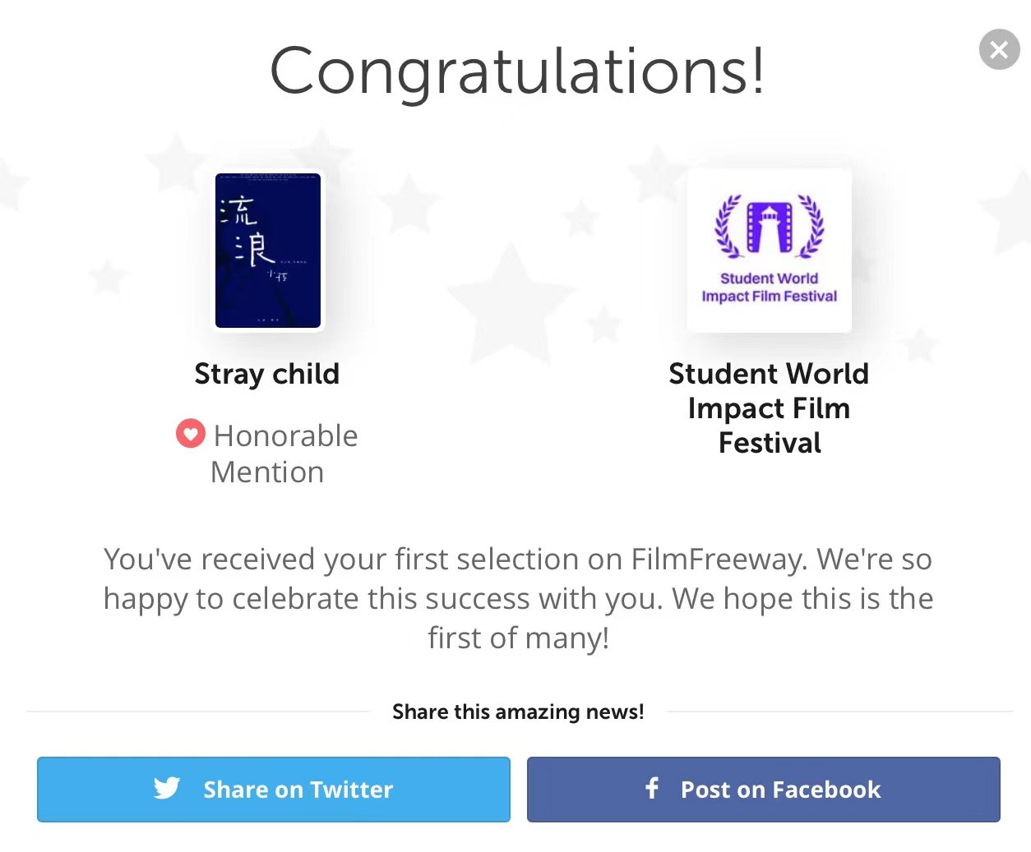Click the "Stray child" film title
The image size is (1031, 852).
point(266,374)
